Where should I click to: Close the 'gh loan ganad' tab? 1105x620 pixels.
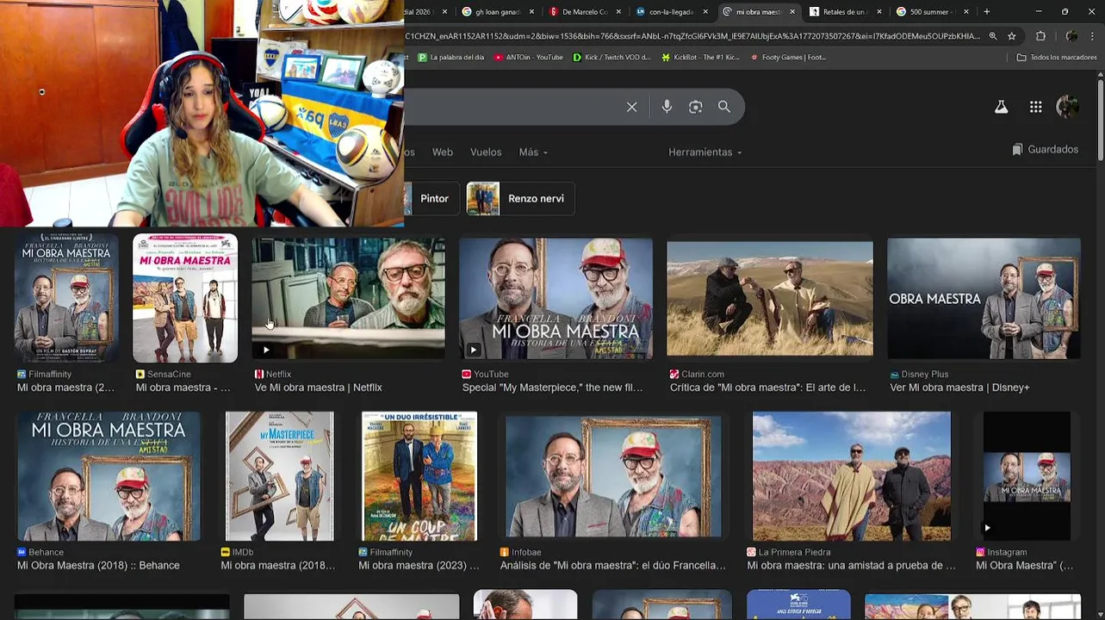pos(531,12)
